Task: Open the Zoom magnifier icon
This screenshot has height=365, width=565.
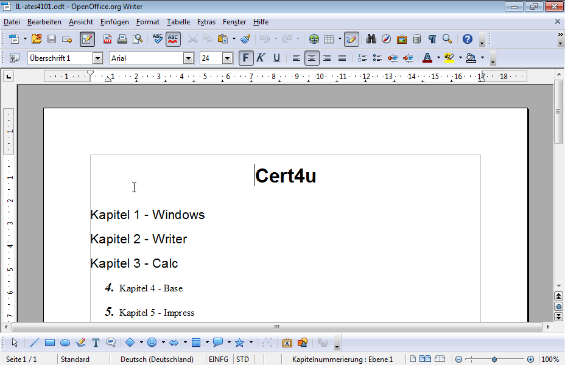Action: pyautogui.click(x=447, y=39)
